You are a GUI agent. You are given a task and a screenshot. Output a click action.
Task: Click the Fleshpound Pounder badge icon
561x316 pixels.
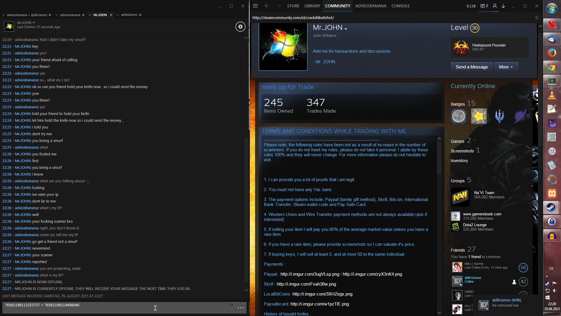(x=461, y=47)
